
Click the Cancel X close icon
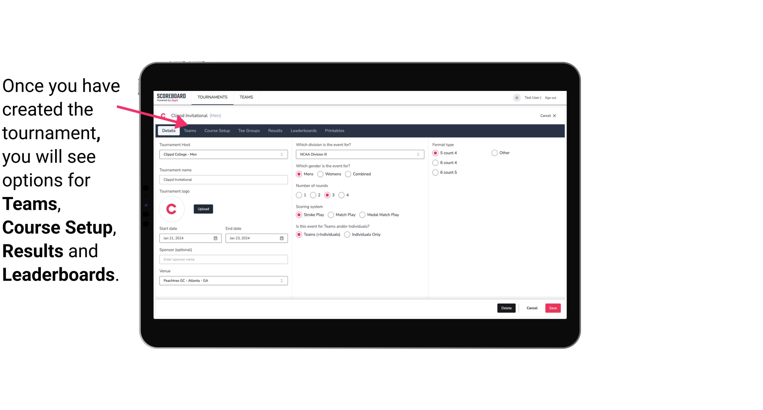[x=554, y=116]
